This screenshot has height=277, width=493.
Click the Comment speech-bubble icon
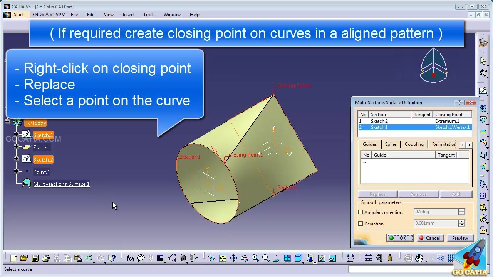pos(141,258)
